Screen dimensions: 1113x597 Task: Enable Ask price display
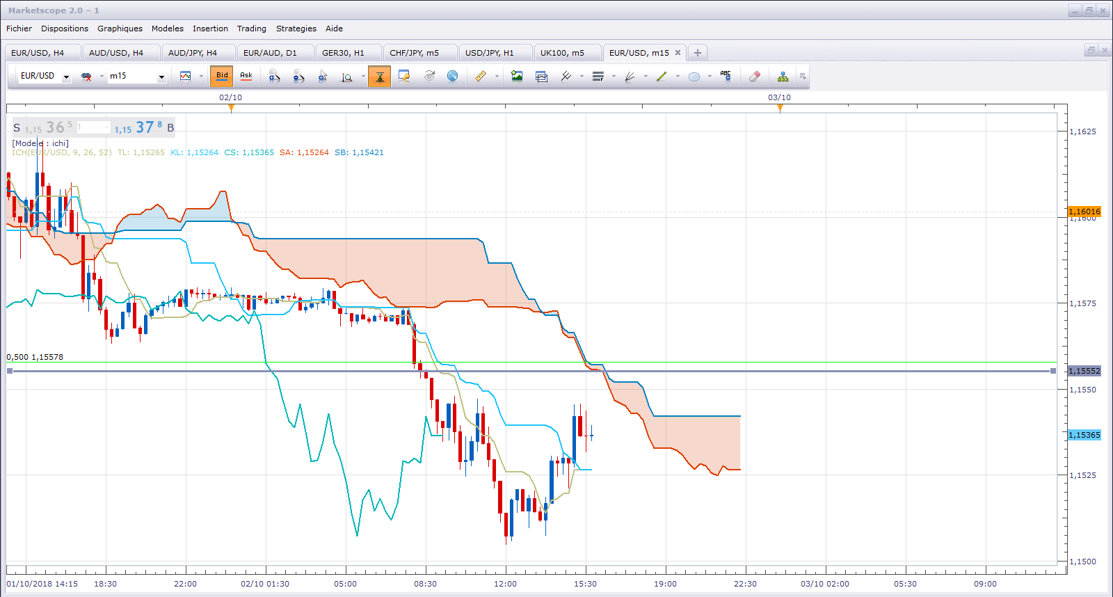pyautogui.click(x=246, y=77)
